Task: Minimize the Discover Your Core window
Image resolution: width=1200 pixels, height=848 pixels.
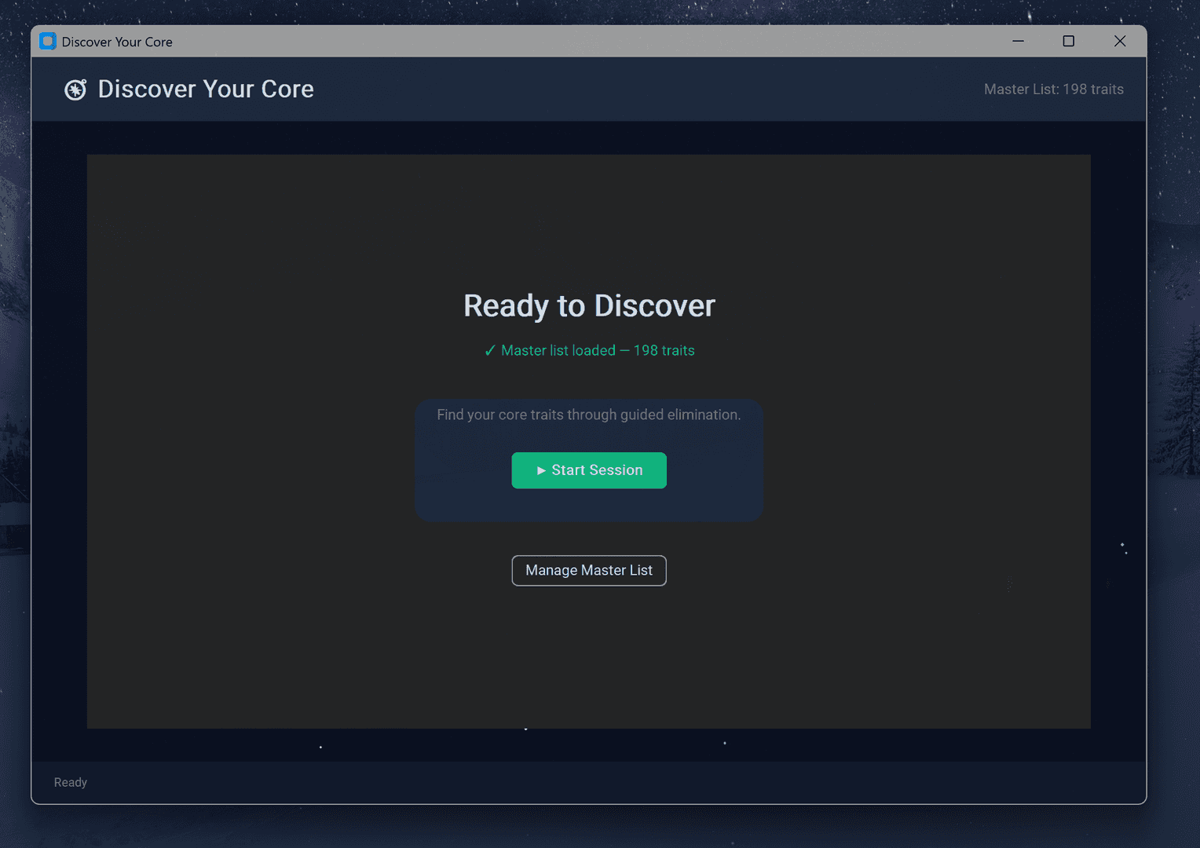Action: pyautogui.click(x=1018, y=42)
